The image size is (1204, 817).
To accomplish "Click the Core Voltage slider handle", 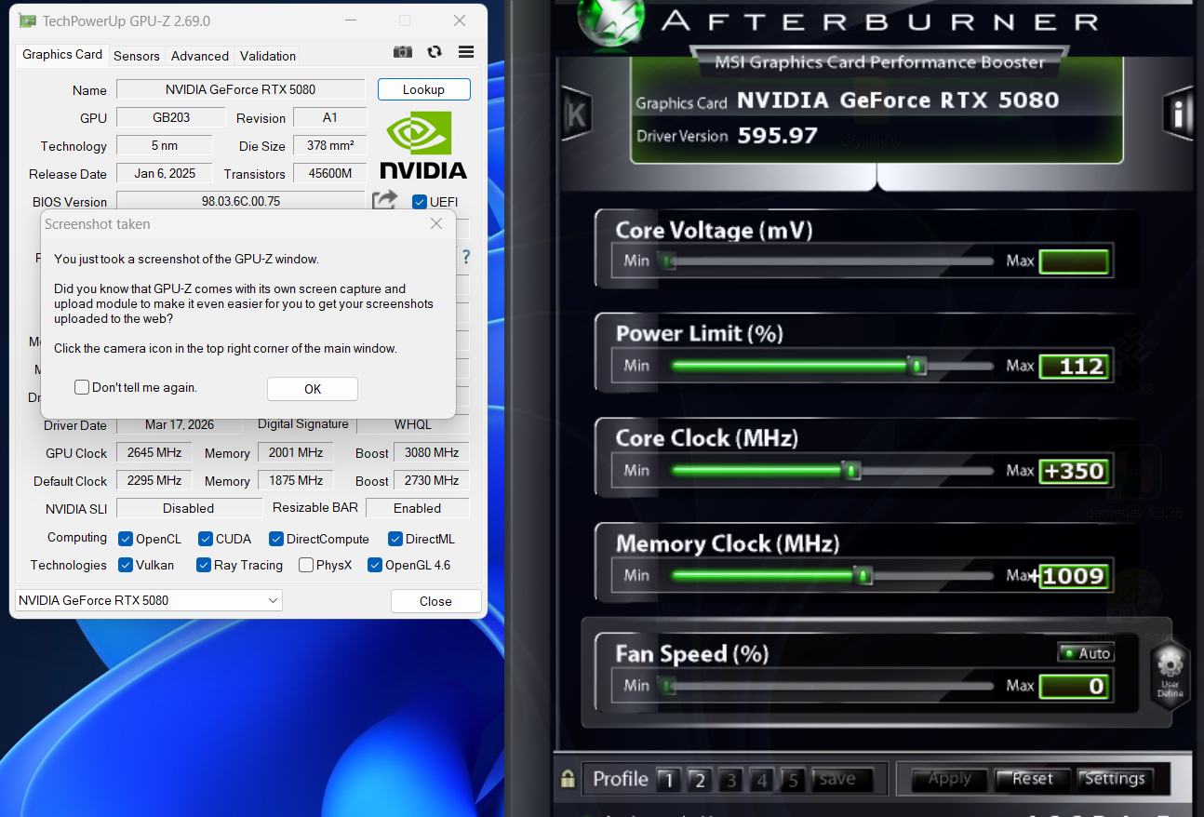I will click(666, 261).
